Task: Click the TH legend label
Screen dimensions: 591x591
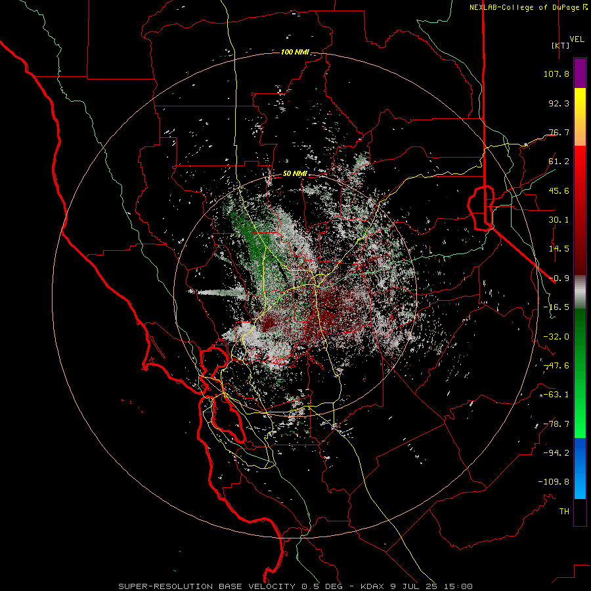Action: (x=564, y=512)
